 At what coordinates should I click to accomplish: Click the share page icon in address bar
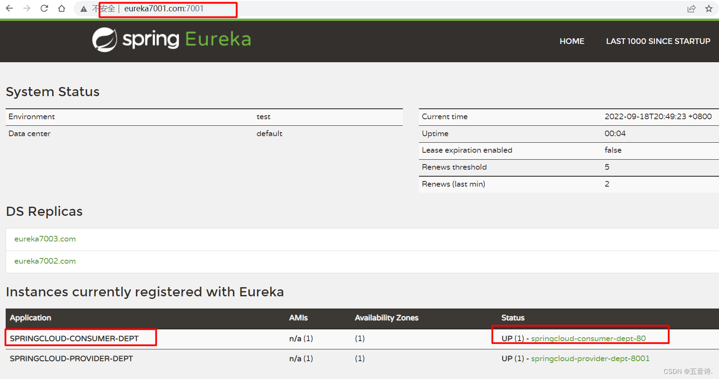tap(691, 9)
